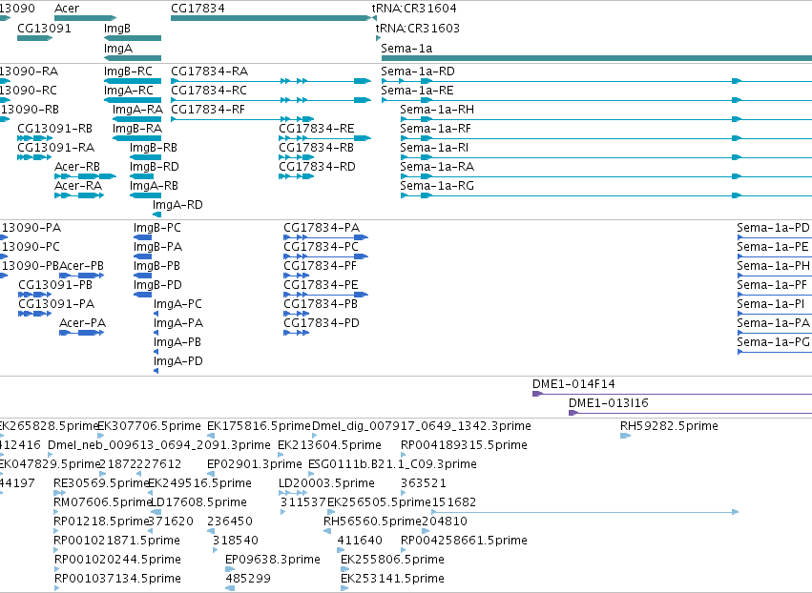Click the ImgB gene feature
This screenshot has height=593, width=812.
(x=133, y=38)
